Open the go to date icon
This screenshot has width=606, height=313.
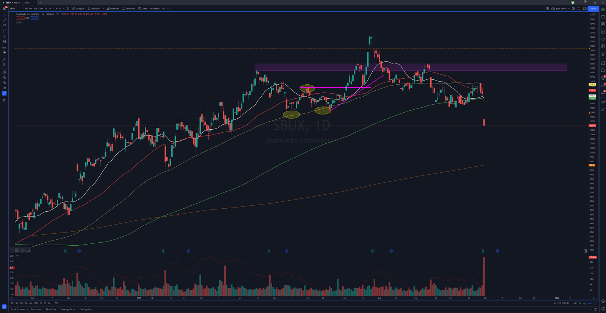[56, 303]
